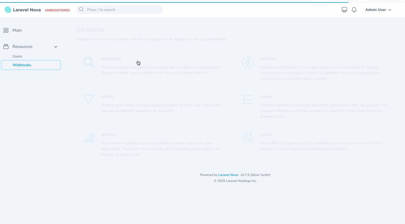Click the Laravel Nova title text
The width and height of the screenshot is (405, 224).
click(27, 10)
